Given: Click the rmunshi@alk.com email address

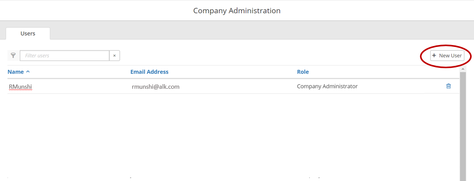Looking at the screenshot, I should pyautogui.click(x=156, y=86).
